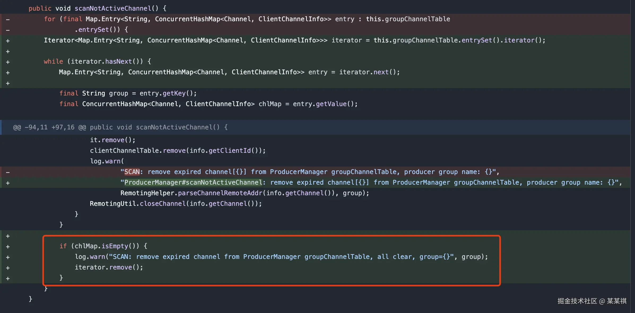Click the scanNotActiveChannel method name in the signature

(x=113, y=8)
